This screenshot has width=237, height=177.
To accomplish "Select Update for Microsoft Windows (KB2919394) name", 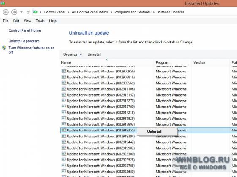I will point(101,136).
